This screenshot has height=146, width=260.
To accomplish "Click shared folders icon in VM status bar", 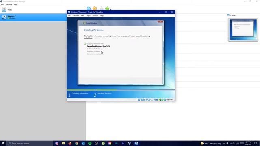I will 152,100.
